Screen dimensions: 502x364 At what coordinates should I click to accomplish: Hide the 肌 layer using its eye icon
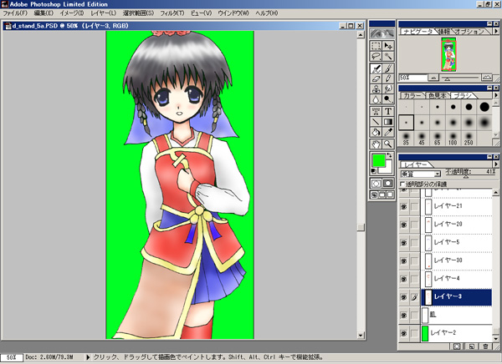(404, 315)
